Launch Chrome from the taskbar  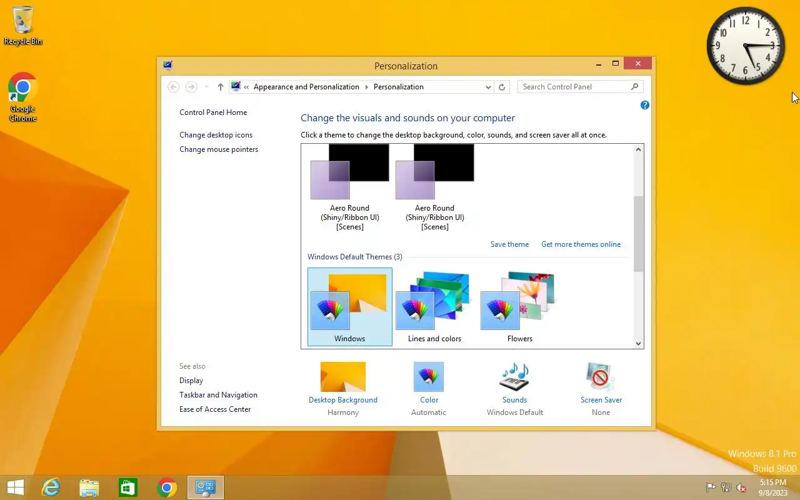pyautogui.click(x=167, y=487)
